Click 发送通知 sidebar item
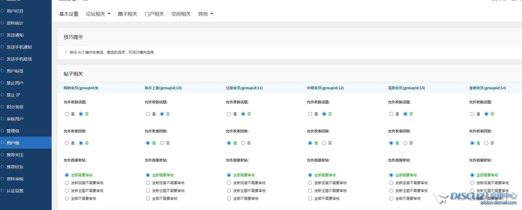 [x=15, y=35]
